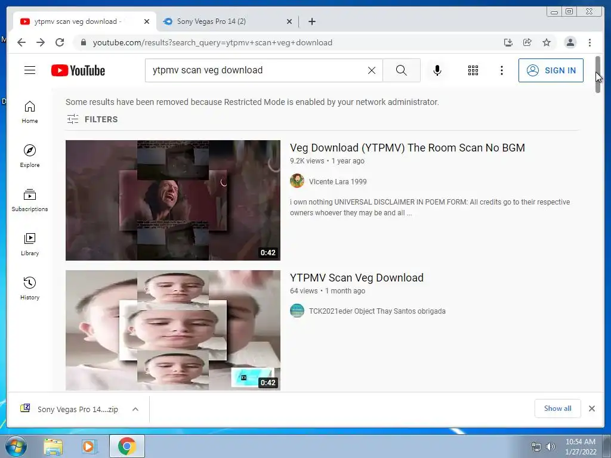Click the '64 views' metadata text

(x=304, y=291)
